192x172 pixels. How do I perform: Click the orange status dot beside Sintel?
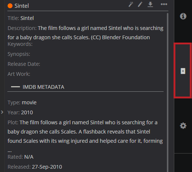point(10,6)
